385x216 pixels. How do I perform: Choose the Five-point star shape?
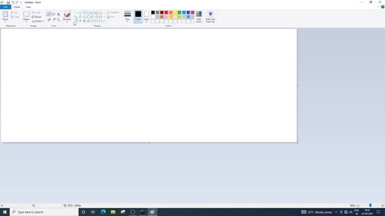(84, 21)
